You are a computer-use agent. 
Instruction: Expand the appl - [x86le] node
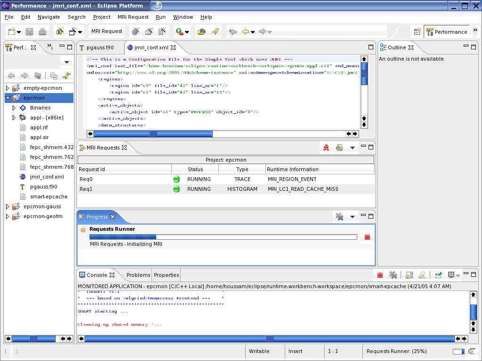14,118
